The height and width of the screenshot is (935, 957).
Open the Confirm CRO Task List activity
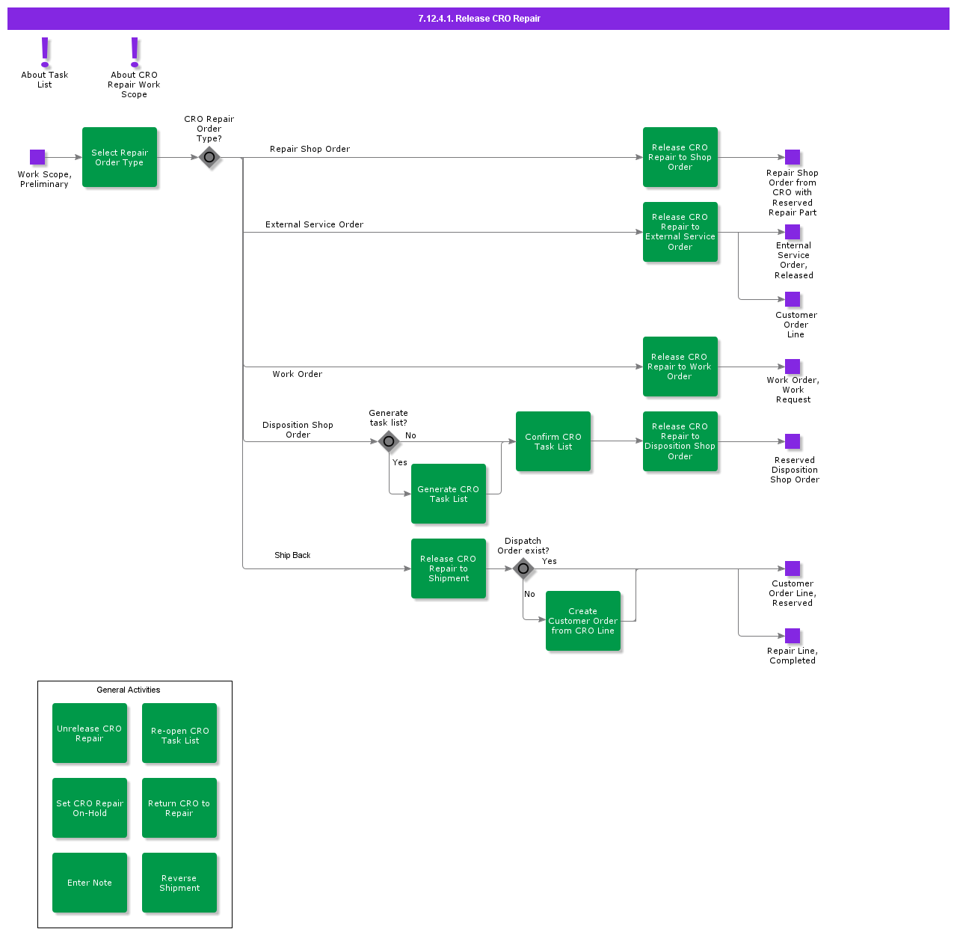pos(553,441)
